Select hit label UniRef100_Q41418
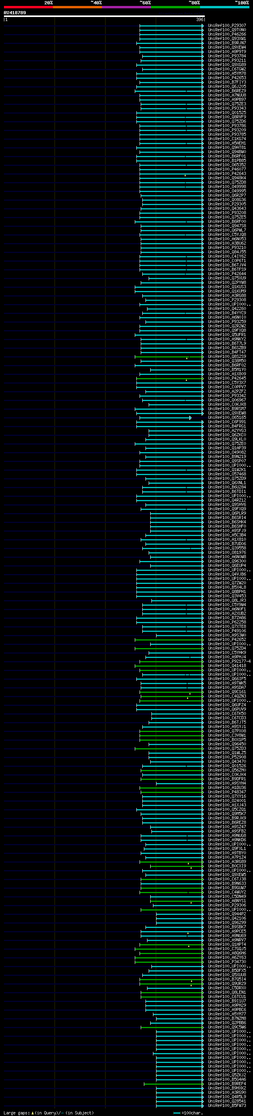The image size is (253, 1116). [227, 666]
